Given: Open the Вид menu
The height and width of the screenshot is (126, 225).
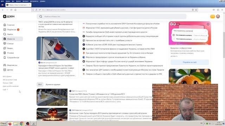Looking at the screenshot, I should [13, 1].
